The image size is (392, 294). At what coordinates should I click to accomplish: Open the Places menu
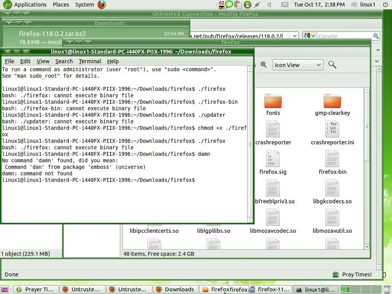pyautogui.click(x=61, y=5)
